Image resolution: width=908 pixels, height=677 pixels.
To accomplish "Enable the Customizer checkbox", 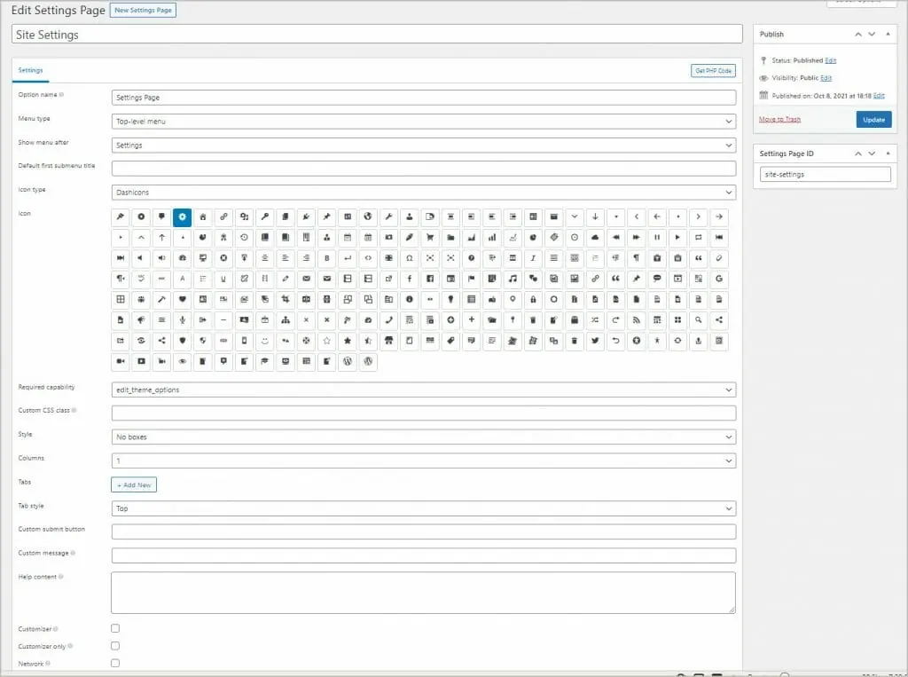I will 115,627.
